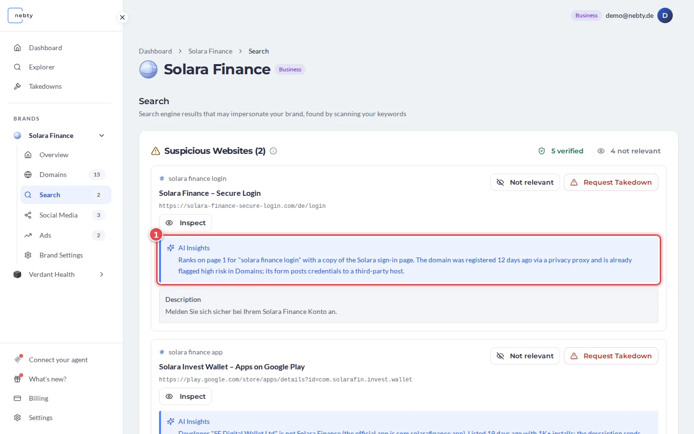694x434 pixels.
Task: Open the solara-finance-secure-login.com URL
Action: point(242,206)
